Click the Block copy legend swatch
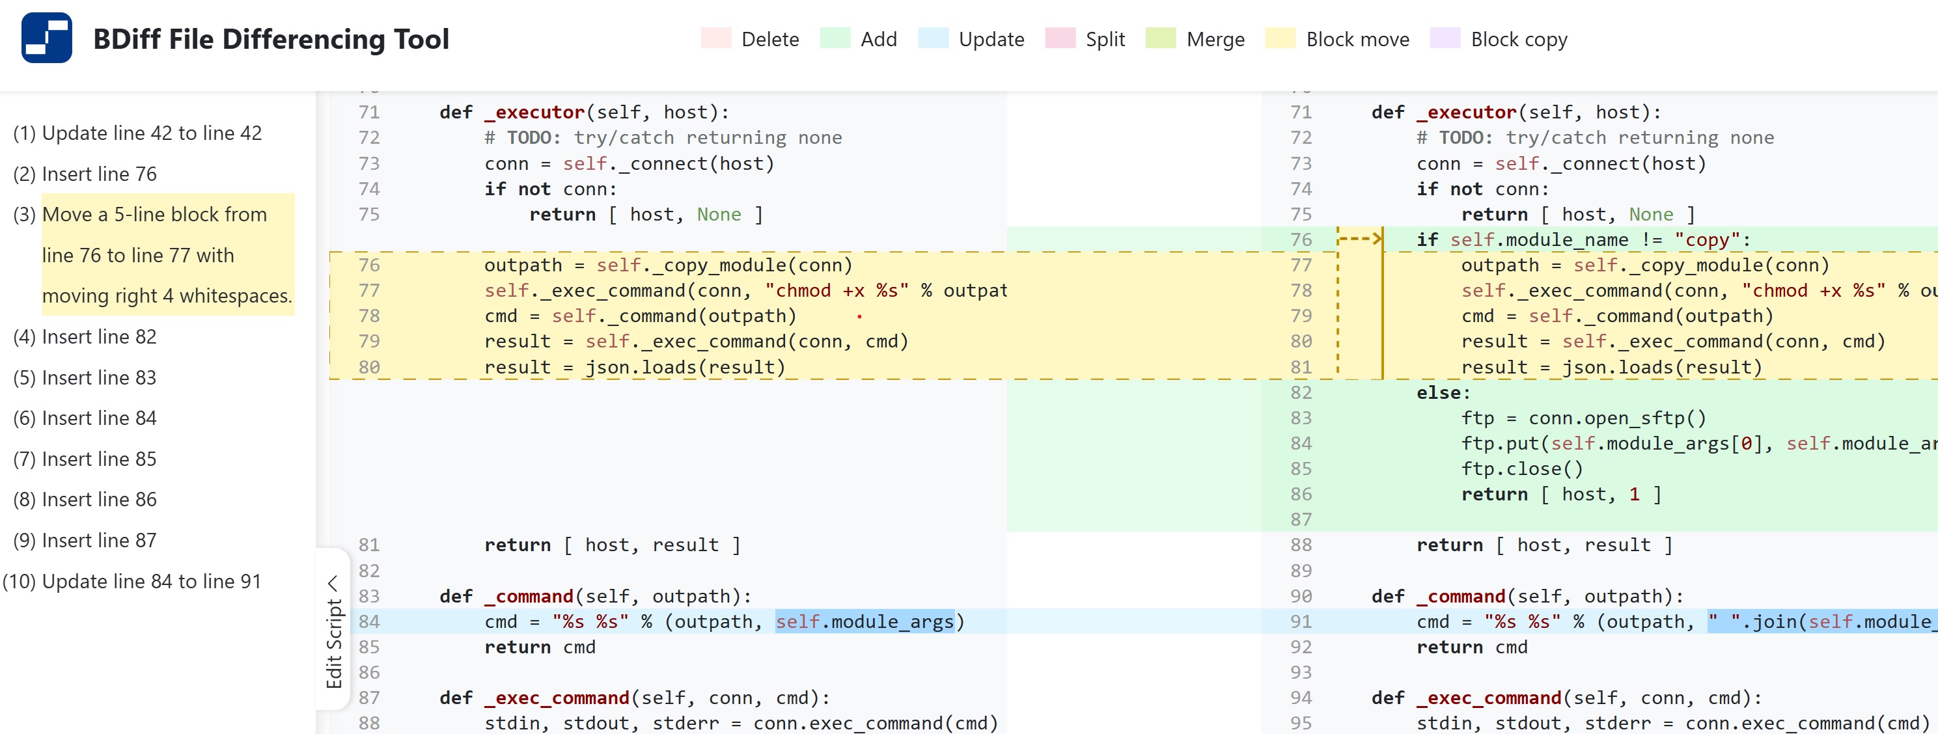This screenshot has width=1938, height=734. click(1445, 38)
